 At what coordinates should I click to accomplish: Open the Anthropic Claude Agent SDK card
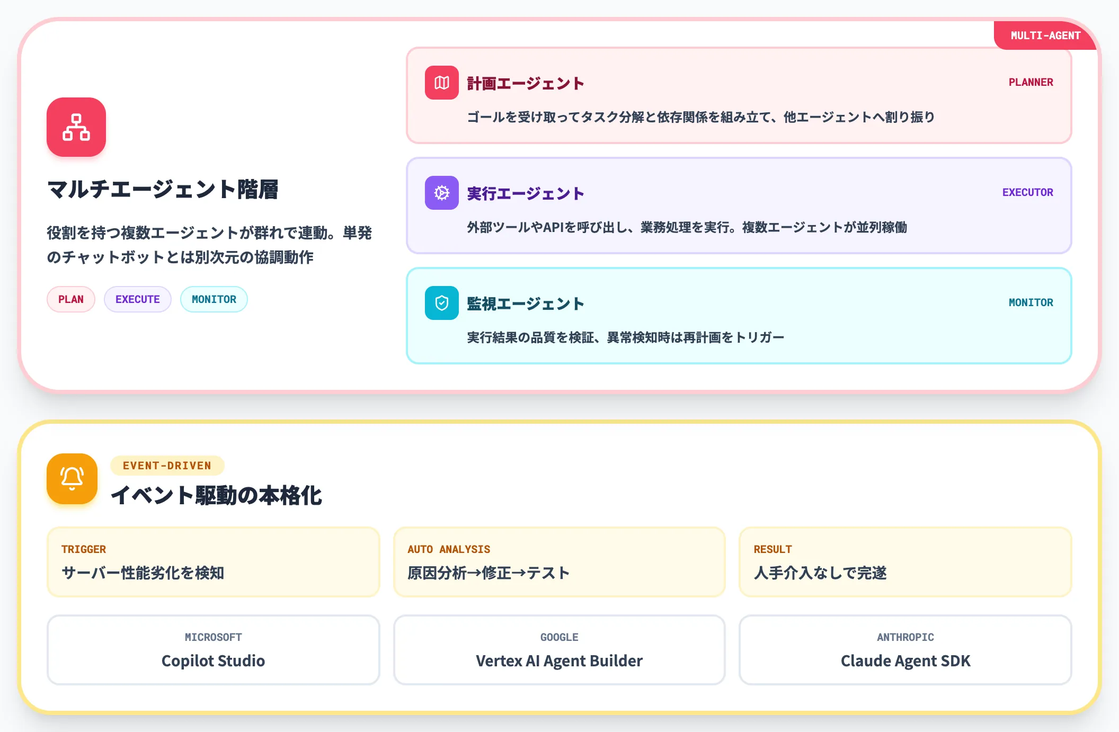(905, 650)
